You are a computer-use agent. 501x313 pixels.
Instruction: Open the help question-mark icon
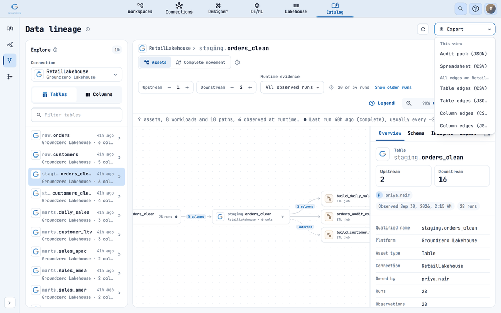(x=475, y=9)
